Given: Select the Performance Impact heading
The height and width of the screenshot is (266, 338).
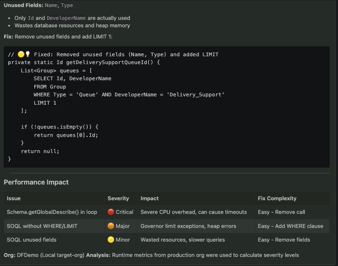Looking at the screenshot, I should point(36,182).
